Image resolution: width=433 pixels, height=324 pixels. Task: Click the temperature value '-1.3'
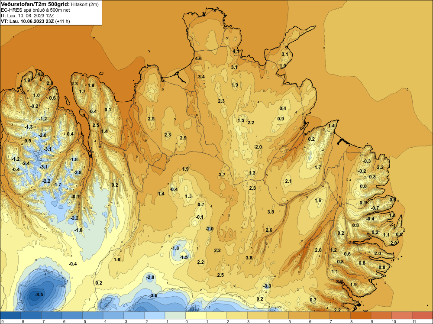(29, 127)
